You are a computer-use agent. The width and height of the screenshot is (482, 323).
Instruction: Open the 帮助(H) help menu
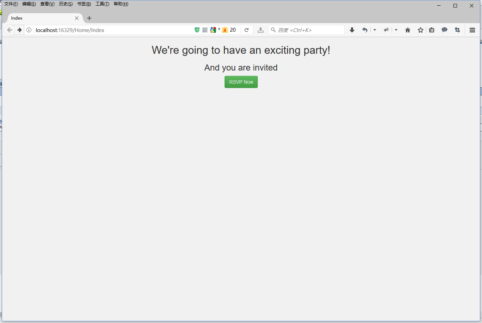(x=121, y=4)
